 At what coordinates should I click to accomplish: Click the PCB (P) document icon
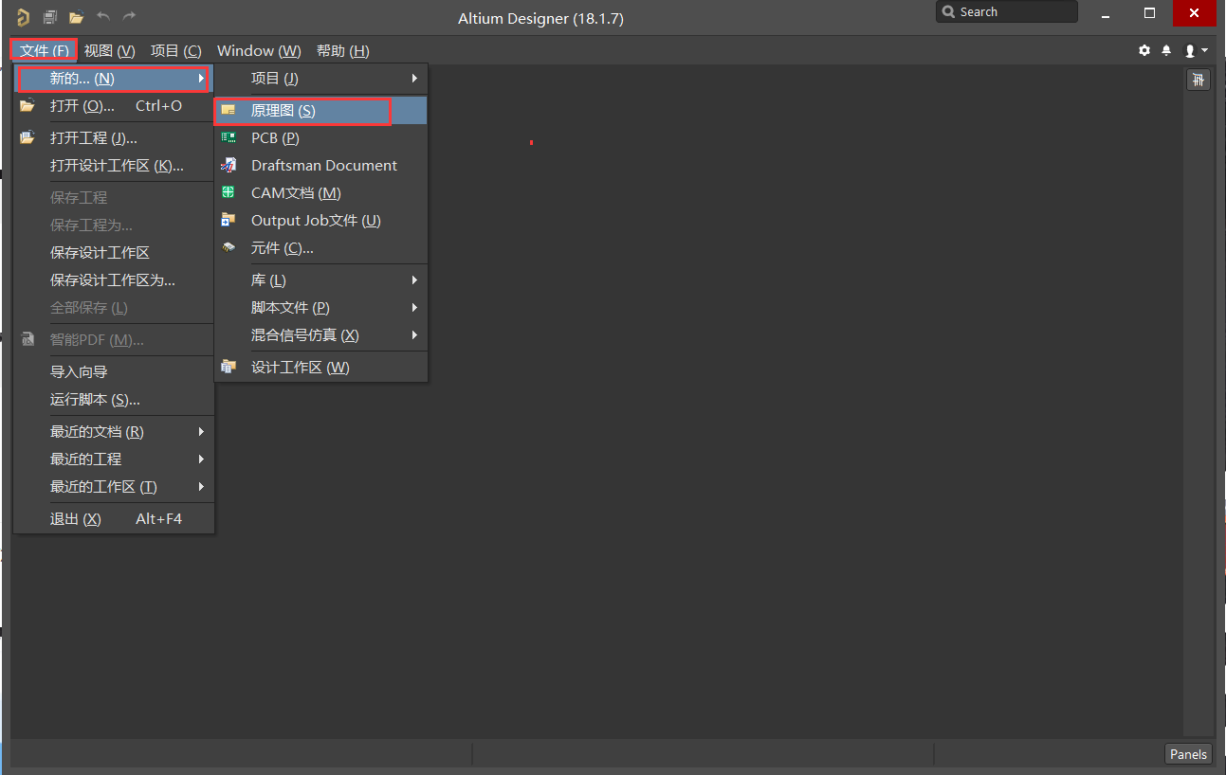(229, 138)
